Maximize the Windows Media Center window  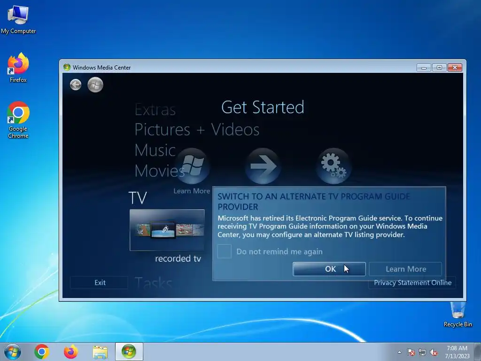click(x=439, y=68)
